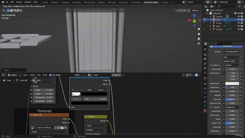Click the red X axis gizmo ball
Viewport: 245px width, 138px height.
coord(189,20)
